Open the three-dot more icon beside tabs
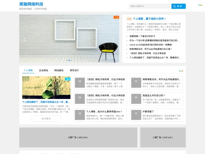The height and width of the screenshot is (154, 205). [x=181, y=71]
